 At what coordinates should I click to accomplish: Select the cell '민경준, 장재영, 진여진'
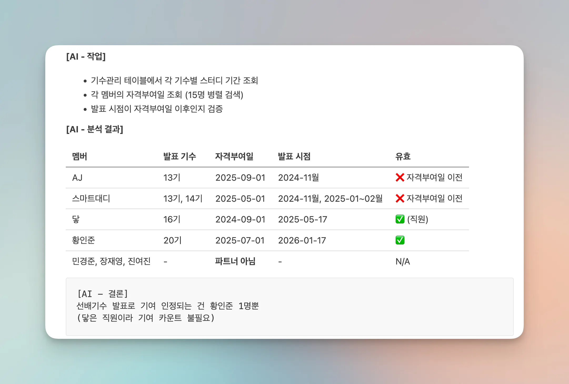coord(111,261)
